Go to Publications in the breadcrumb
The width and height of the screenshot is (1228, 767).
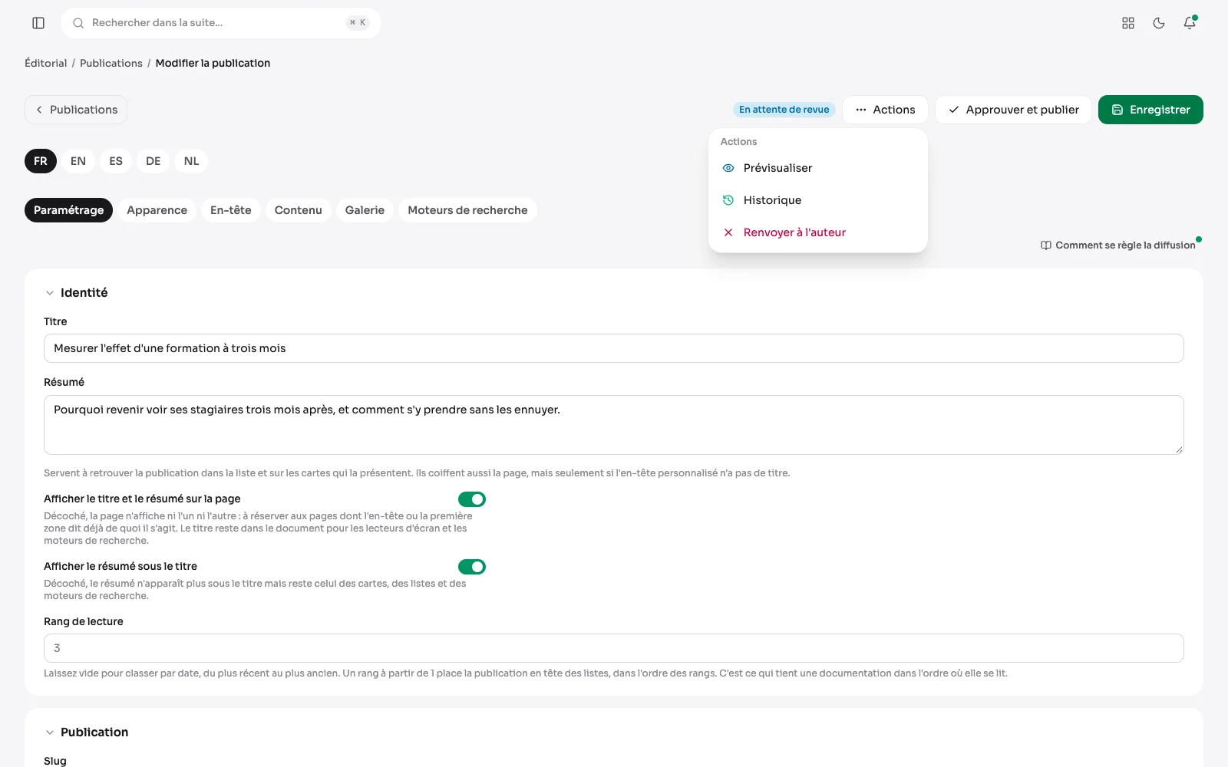click(x=111, y=63)
